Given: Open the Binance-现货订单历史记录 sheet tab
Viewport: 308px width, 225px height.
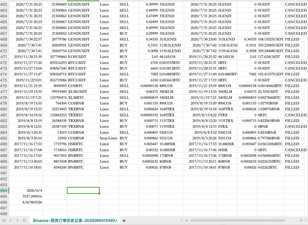Looking at the screenshot, I should coord(75,220).
